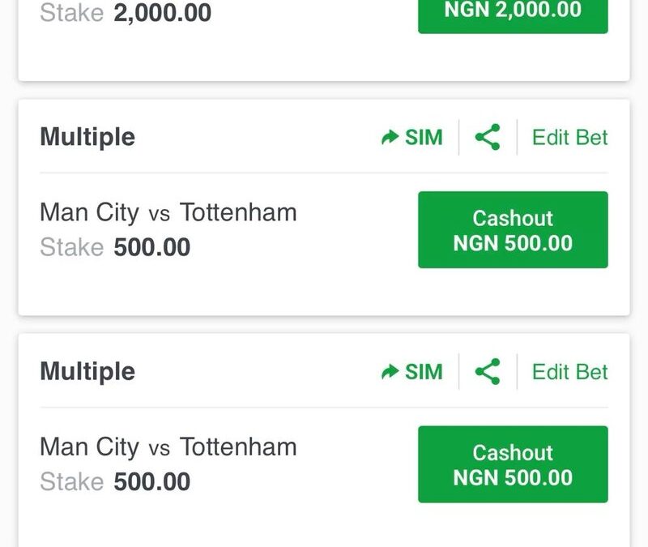Tap the Tottenham team name in the middle card
Image resolution: width=648 pixels, height=547 pixels.
tap(238, 212)
